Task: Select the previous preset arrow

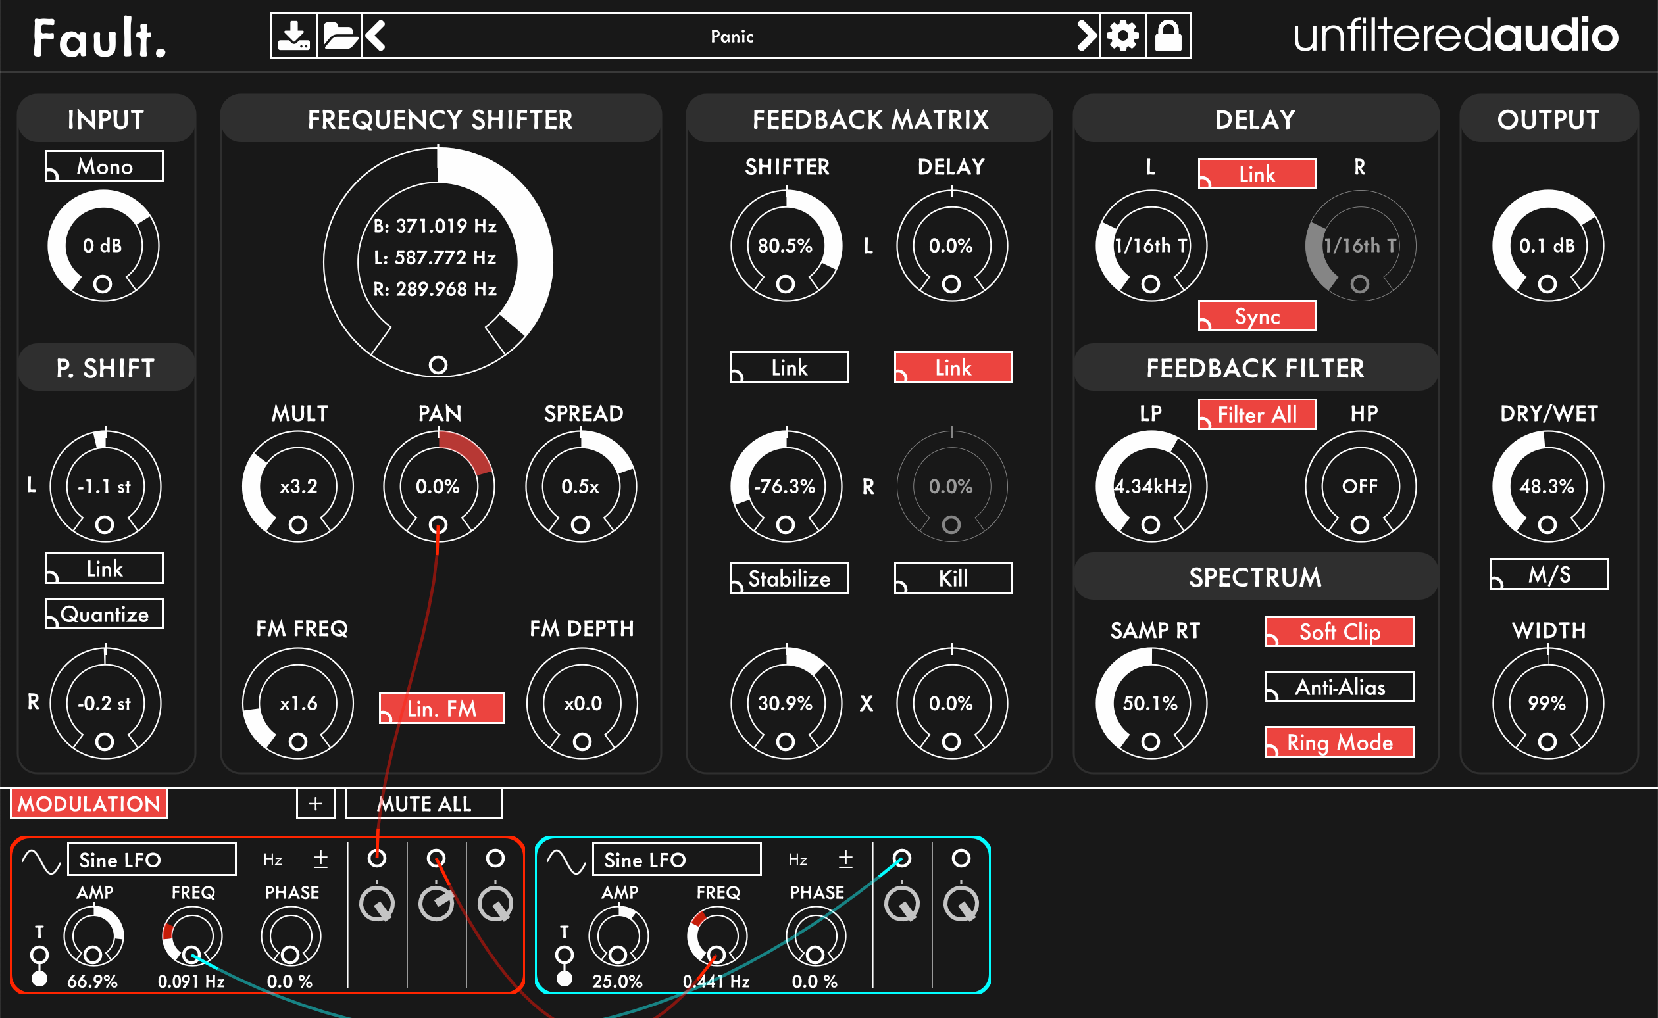Action: point(377,36)
